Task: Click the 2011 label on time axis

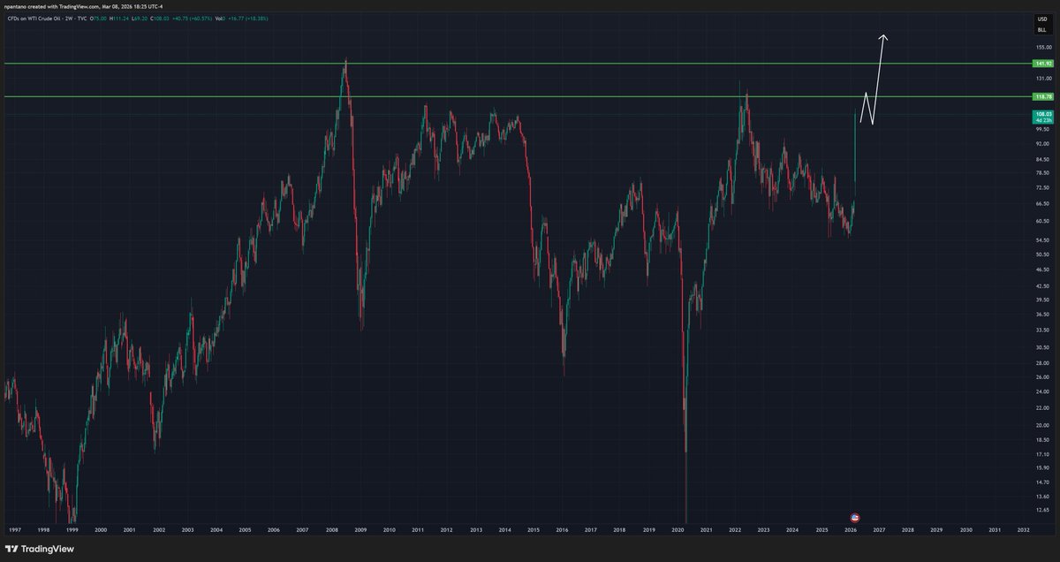Action: [418, 530]
